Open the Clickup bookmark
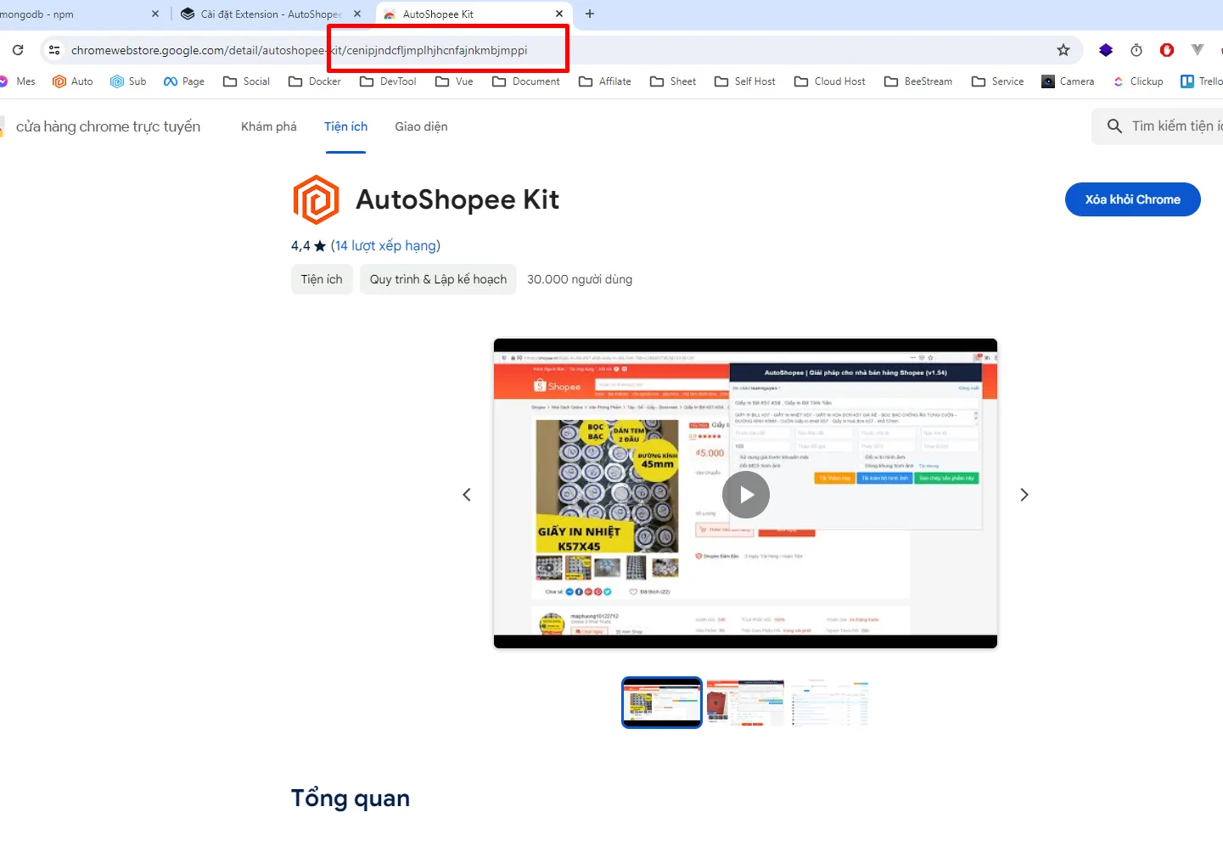 point(1138,81)
